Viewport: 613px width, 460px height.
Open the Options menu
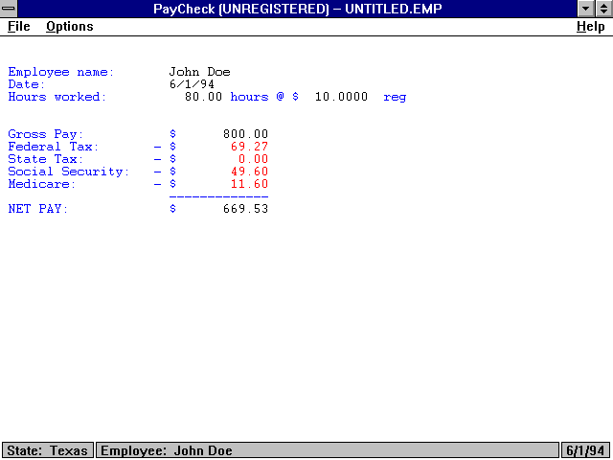tap(70, 27)
